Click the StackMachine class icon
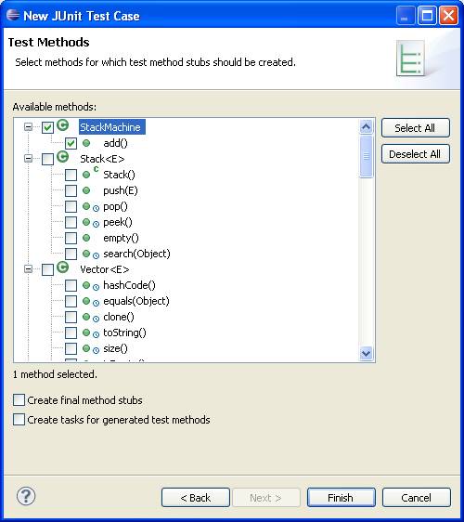The height and width of the screenshot is (522, 464). pos(62,125)
